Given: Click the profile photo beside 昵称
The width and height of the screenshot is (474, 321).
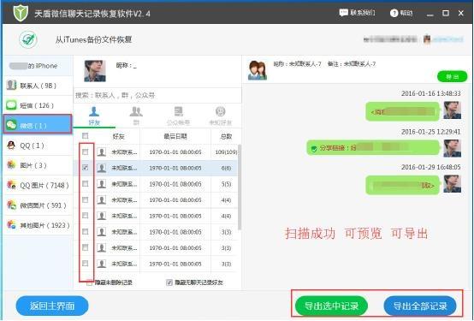Looking at the screenshot, I should (x=95, y=71).
